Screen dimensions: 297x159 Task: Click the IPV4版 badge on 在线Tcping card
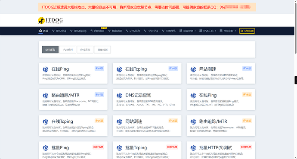(173, 69)
